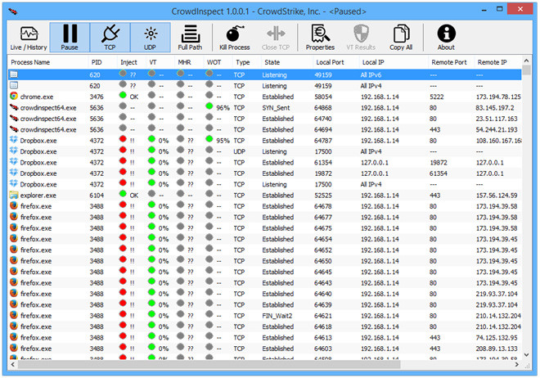540x378 pixels.
Task: Click the horizontal scrollbar thumb
Action: click(209, 364)
